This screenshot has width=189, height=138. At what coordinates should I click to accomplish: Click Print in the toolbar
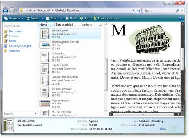point(71,18)
